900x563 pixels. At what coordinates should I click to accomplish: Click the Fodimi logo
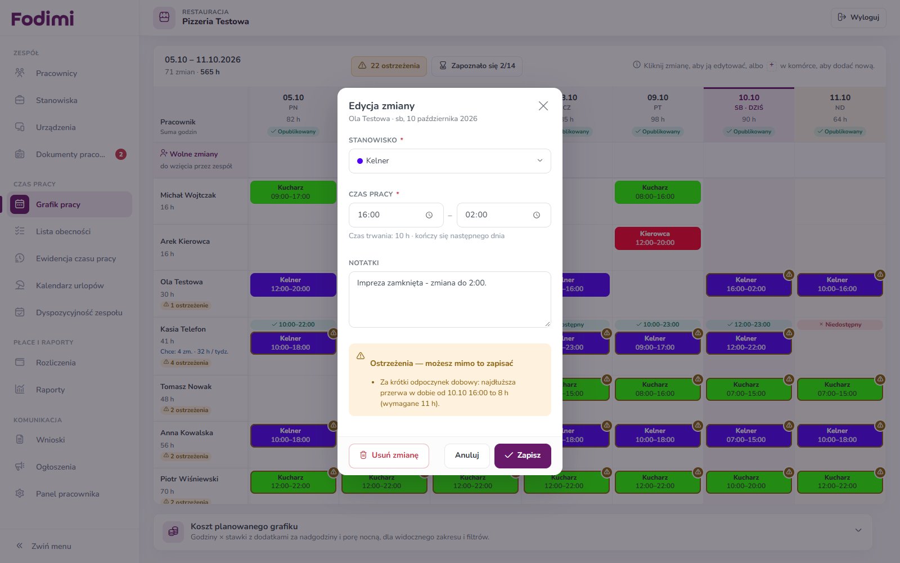[43, 19]
